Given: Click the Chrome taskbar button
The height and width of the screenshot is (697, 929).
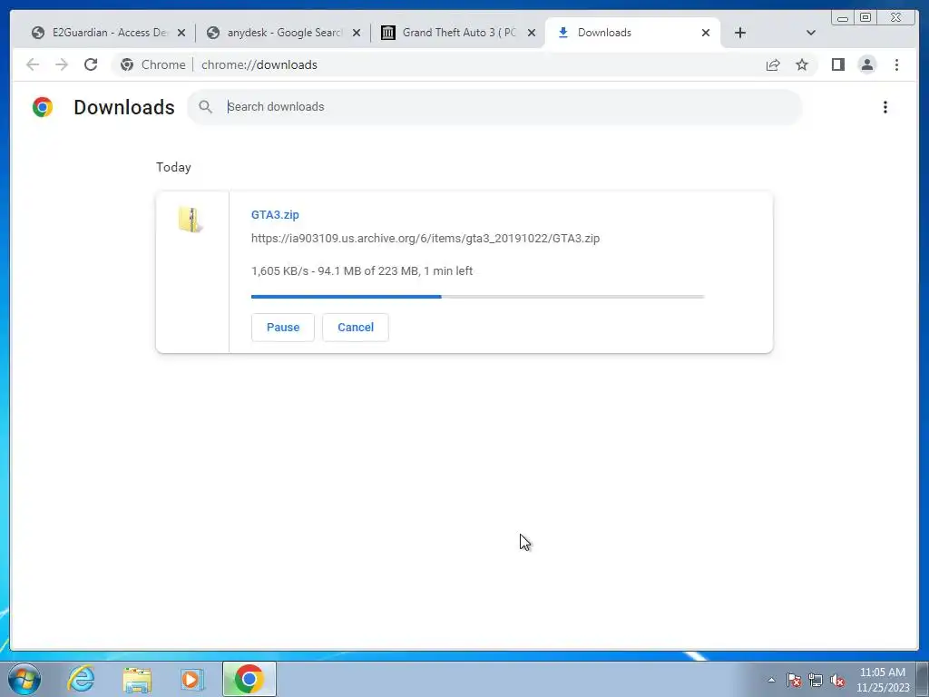Looking at the screenshot, I should (249, 679).
